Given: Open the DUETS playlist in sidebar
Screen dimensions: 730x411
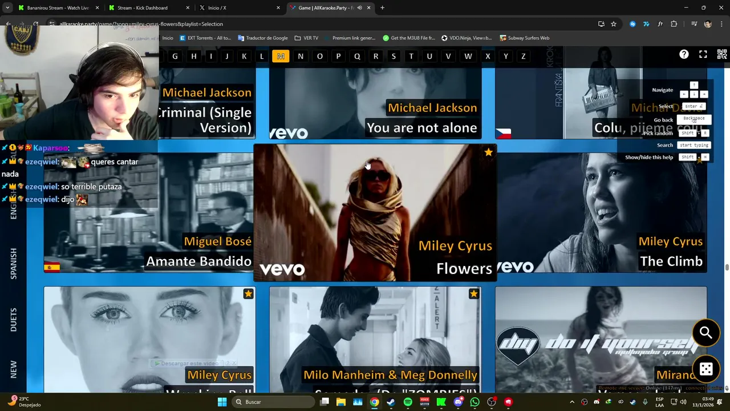Looking at the screenshot, I should [14, 320].
